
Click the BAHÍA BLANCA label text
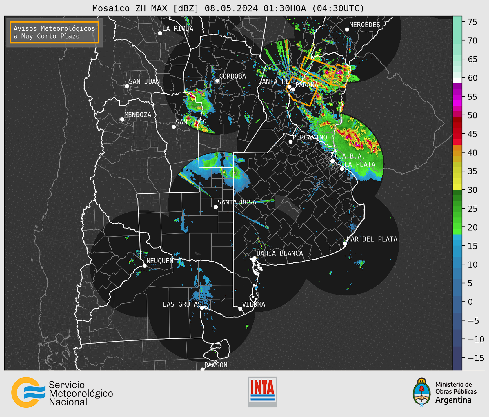click(x=280, y=253)
